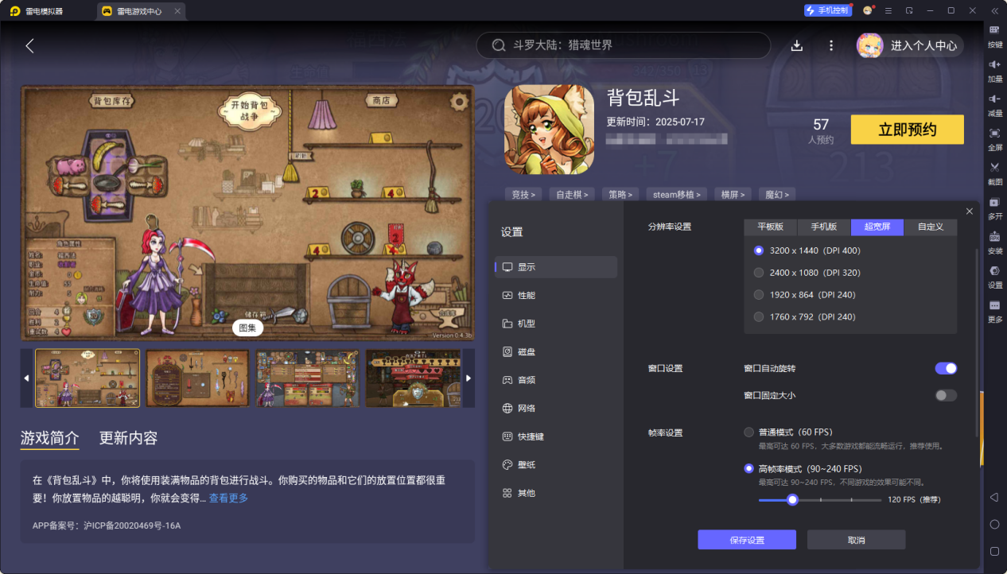Click the Android home circle button

[994, 524]
